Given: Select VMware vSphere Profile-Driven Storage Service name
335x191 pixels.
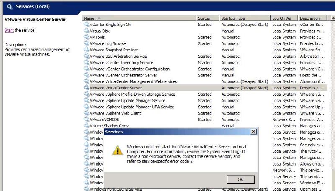Looking at the screenshot, I should click(x=132, y=94).
